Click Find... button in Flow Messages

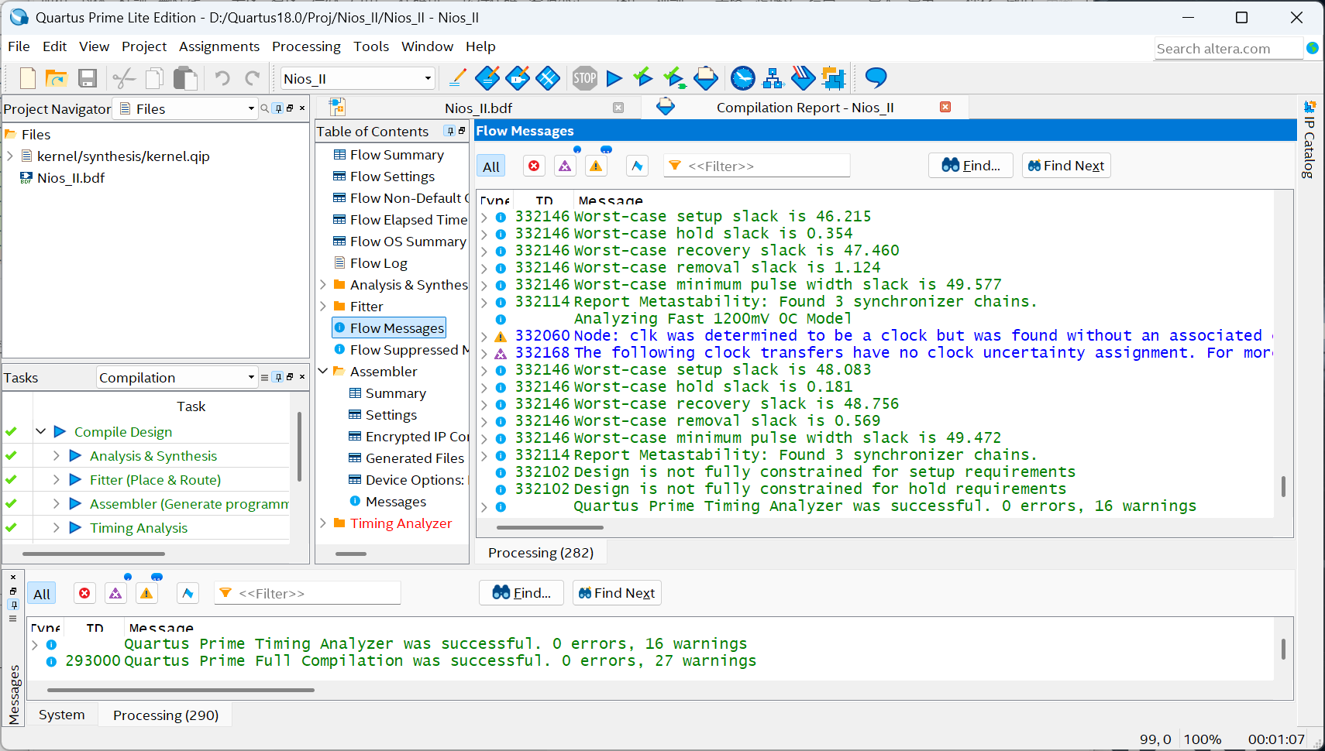[x=971, y=166]
